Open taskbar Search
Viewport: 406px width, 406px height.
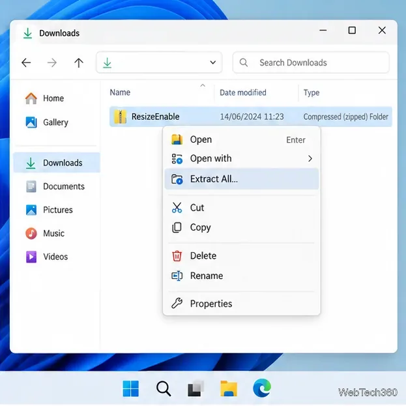pyautogui.click(x=164, y=388)
